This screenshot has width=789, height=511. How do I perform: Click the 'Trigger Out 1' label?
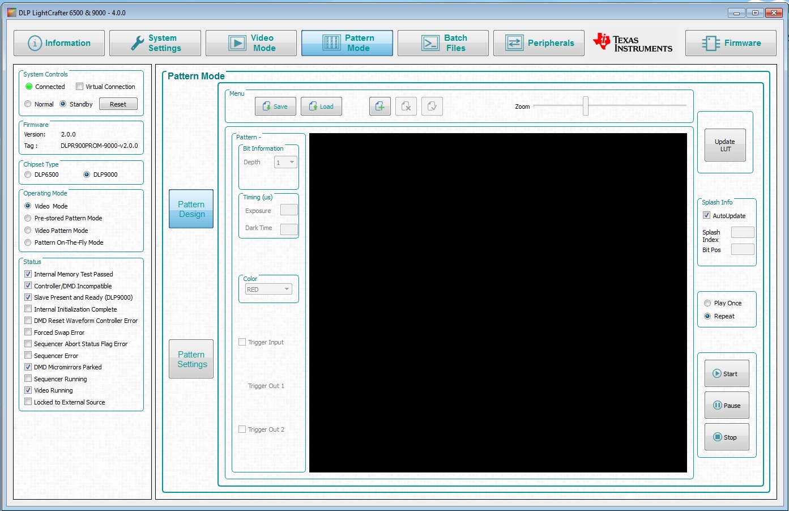266,386
